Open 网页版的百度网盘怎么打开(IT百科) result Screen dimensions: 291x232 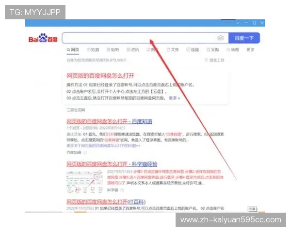(106, 202)
